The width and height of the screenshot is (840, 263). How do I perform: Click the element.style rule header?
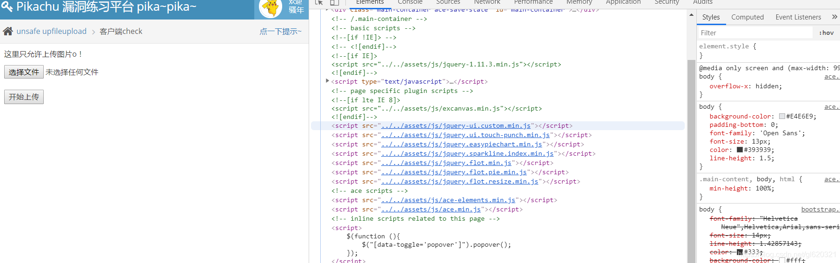click(x=728, y=46)
